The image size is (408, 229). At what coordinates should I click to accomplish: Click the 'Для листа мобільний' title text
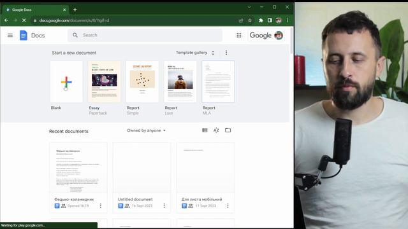coord(201,199)
